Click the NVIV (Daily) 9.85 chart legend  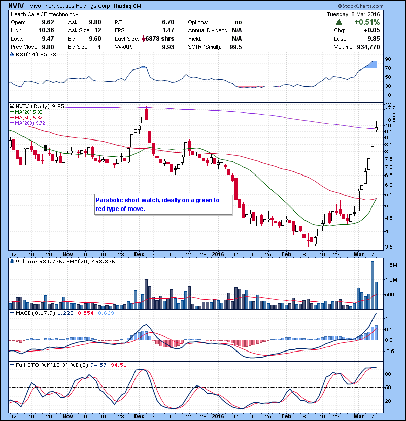coord(40,106)
